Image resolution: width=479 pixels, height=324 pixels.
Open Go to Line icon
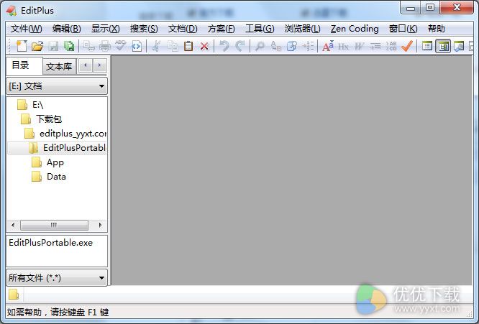pyautogui.click(x=308, y=46)
